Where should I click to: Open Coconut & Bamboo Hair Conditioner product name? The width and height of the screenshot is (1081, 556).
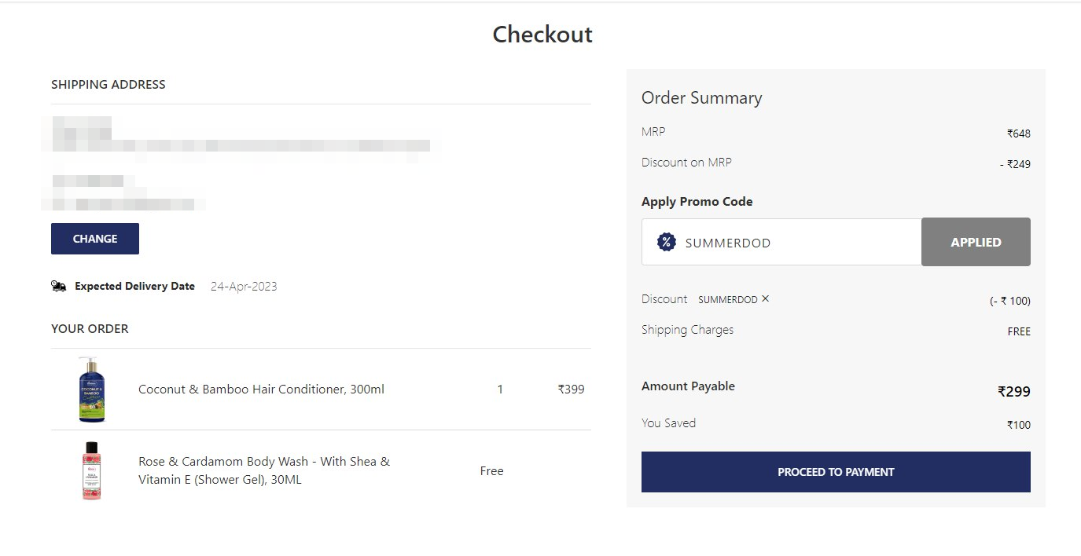261,390
